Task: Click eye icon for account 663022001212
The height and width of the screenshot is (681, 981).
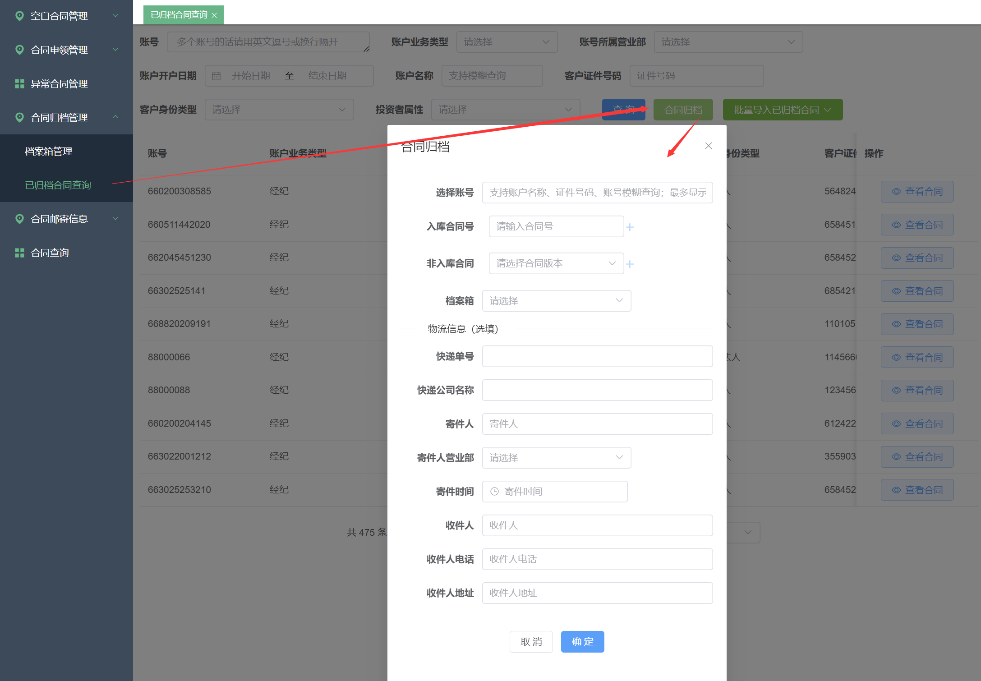Action: pyautogui.click(x=896, y=457)
